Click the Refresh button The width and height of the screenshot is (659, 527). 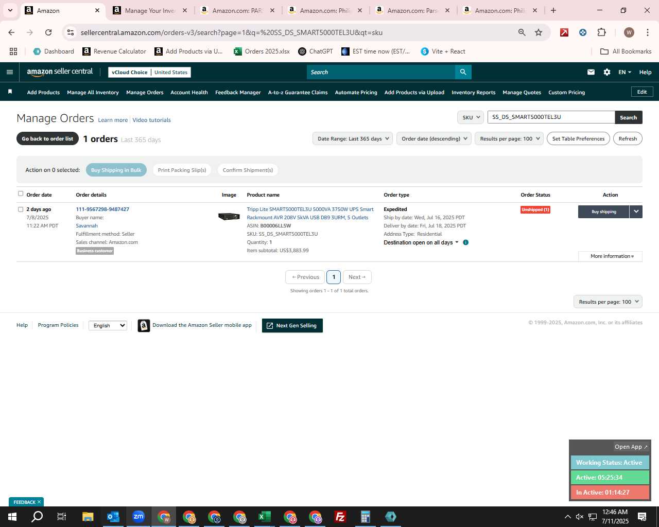click(628, 138)
